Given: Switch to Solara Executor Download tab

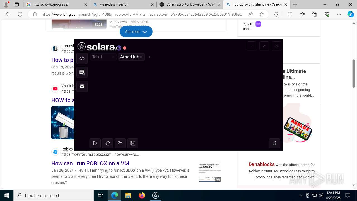Looking at the screenshot, I should (x=190, y=4).
